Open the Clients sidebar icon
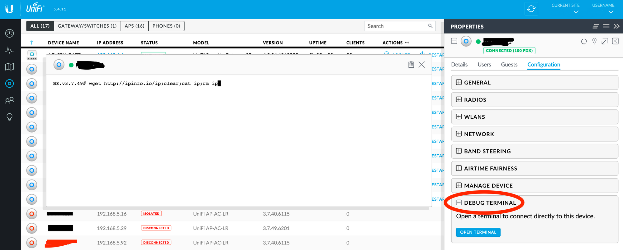Viewport: 623px width, 250px height. (x=10, y=100)
